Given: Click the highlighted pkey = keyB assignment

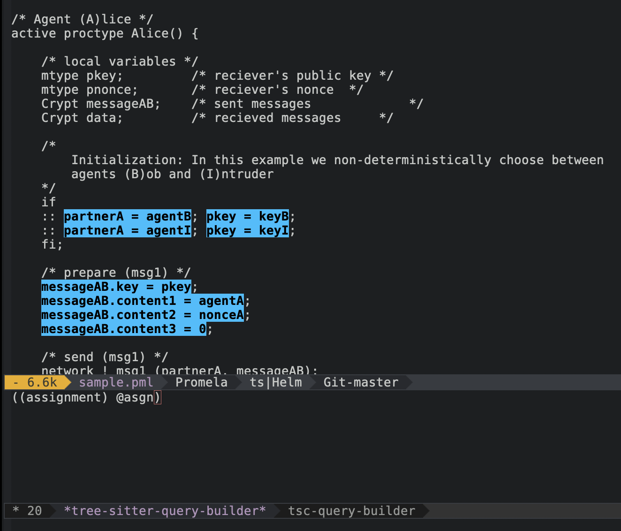Looking at the screenshot, I should 248,216.
